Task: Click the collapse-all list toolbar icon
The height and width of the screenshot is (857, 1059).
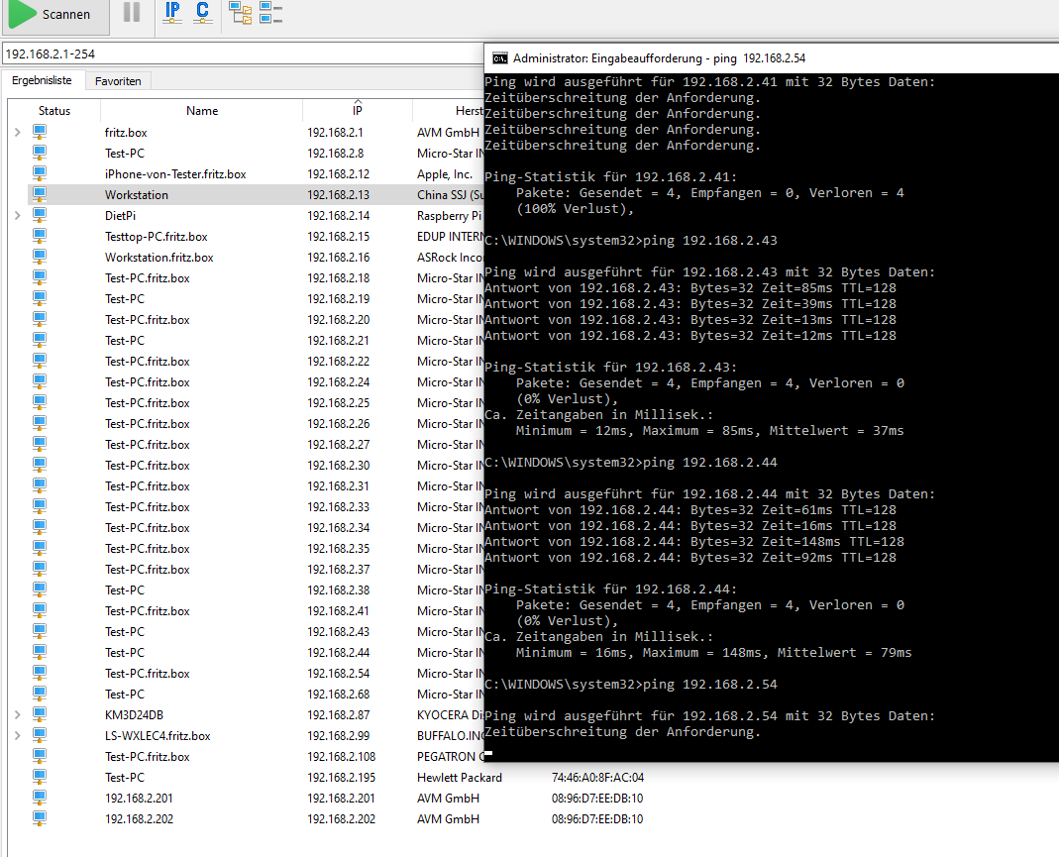Action: pyautogui.click(x=270, y=12)
